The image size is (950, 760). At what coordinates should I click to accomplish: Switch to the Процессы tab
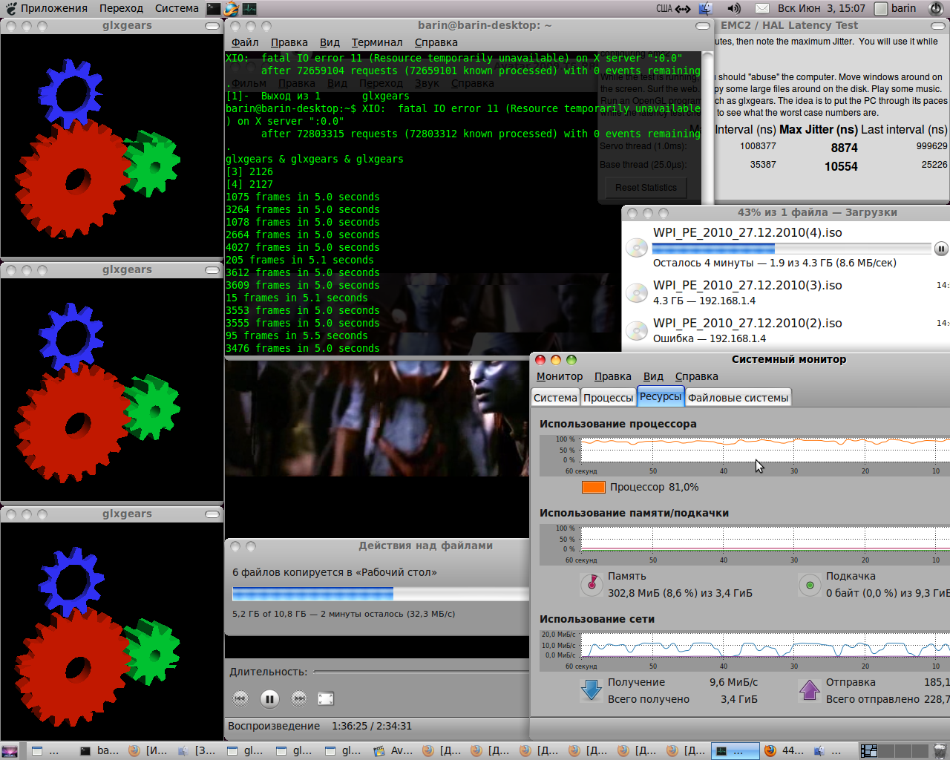coord(609,398)
